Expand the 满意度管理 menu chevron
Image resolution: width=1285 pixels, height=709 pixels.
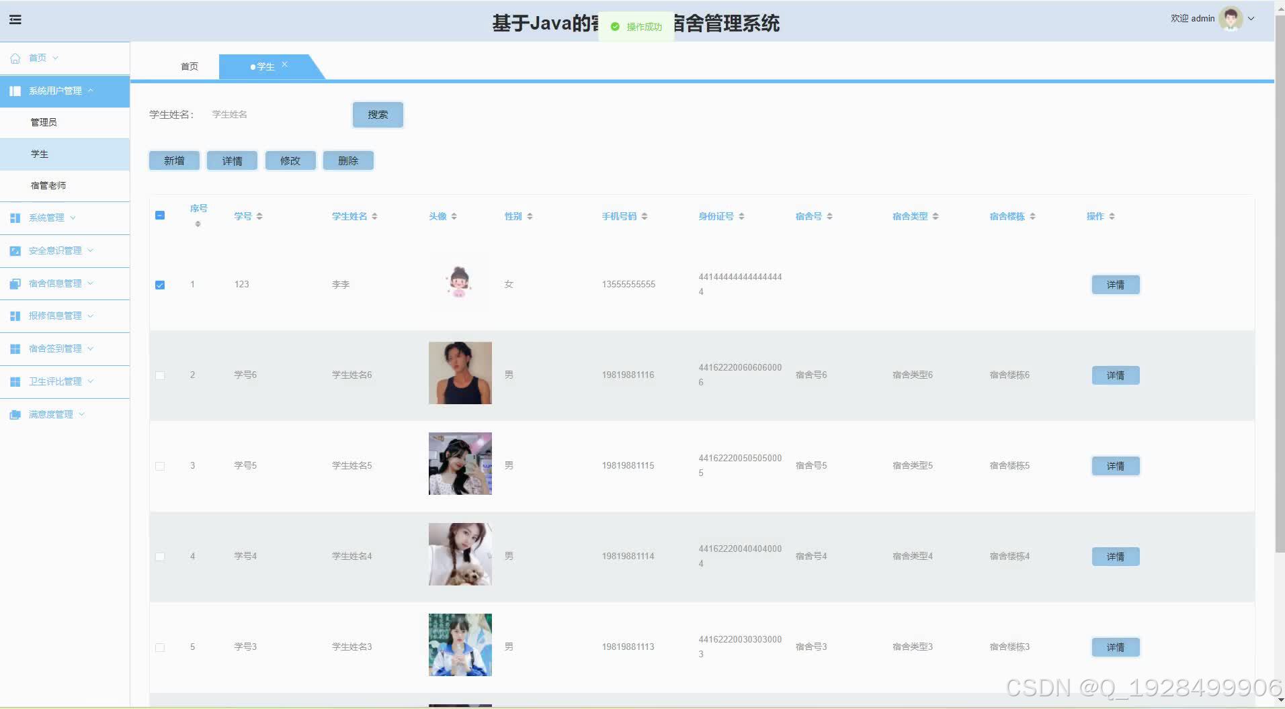[x=81, y=414]
